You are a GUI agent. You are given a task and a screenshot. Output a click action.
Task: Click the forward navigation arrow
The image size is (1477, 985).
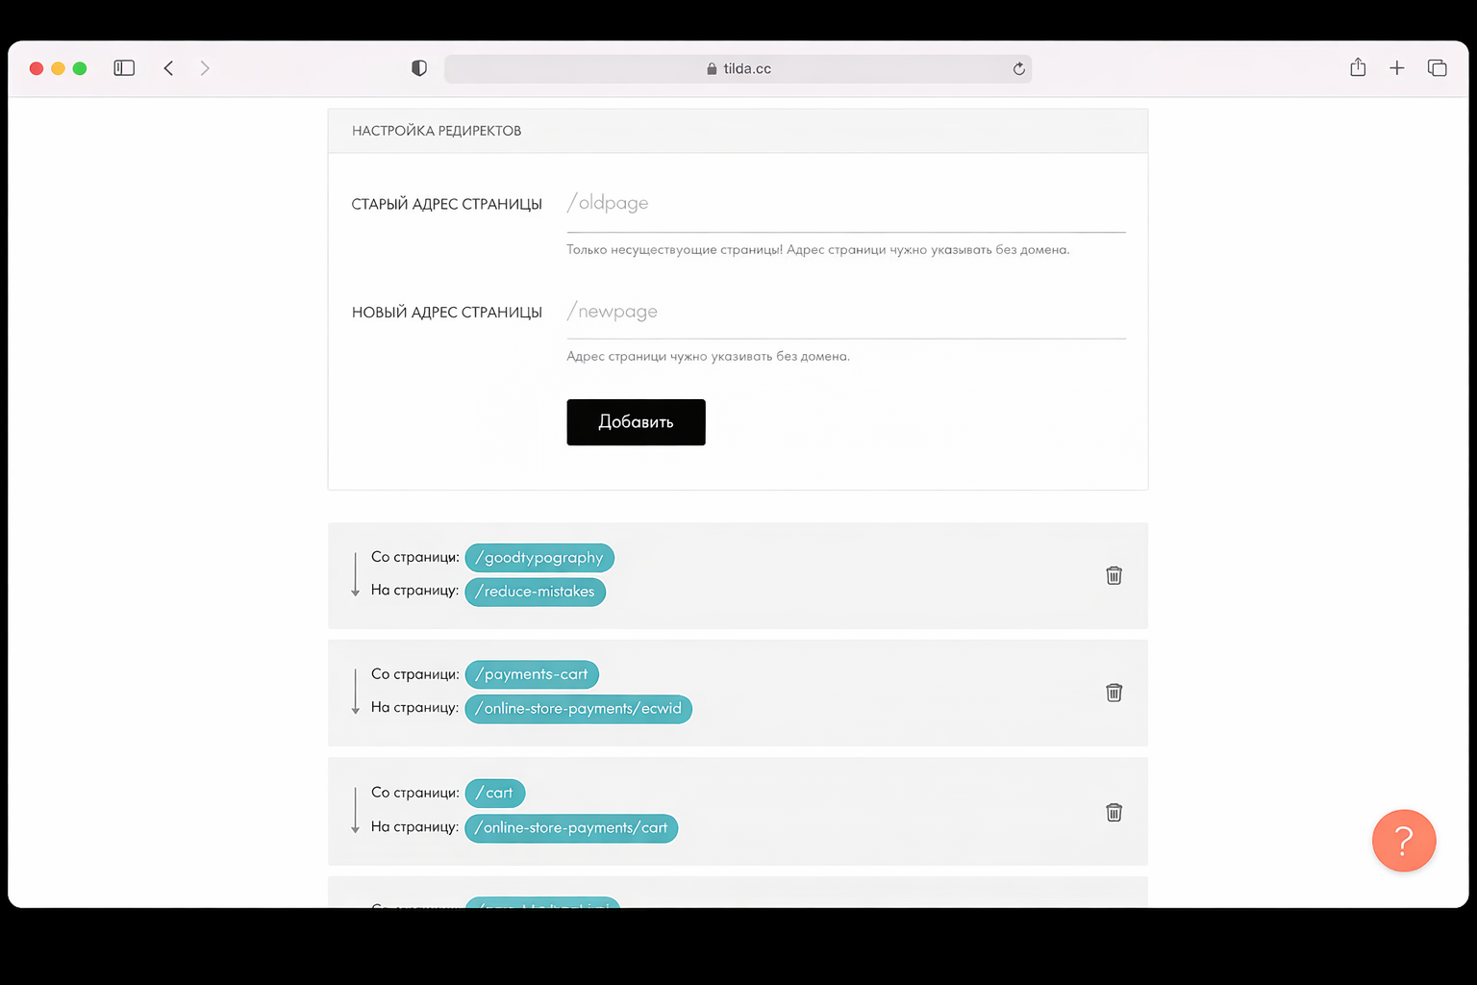coord(205,68)
